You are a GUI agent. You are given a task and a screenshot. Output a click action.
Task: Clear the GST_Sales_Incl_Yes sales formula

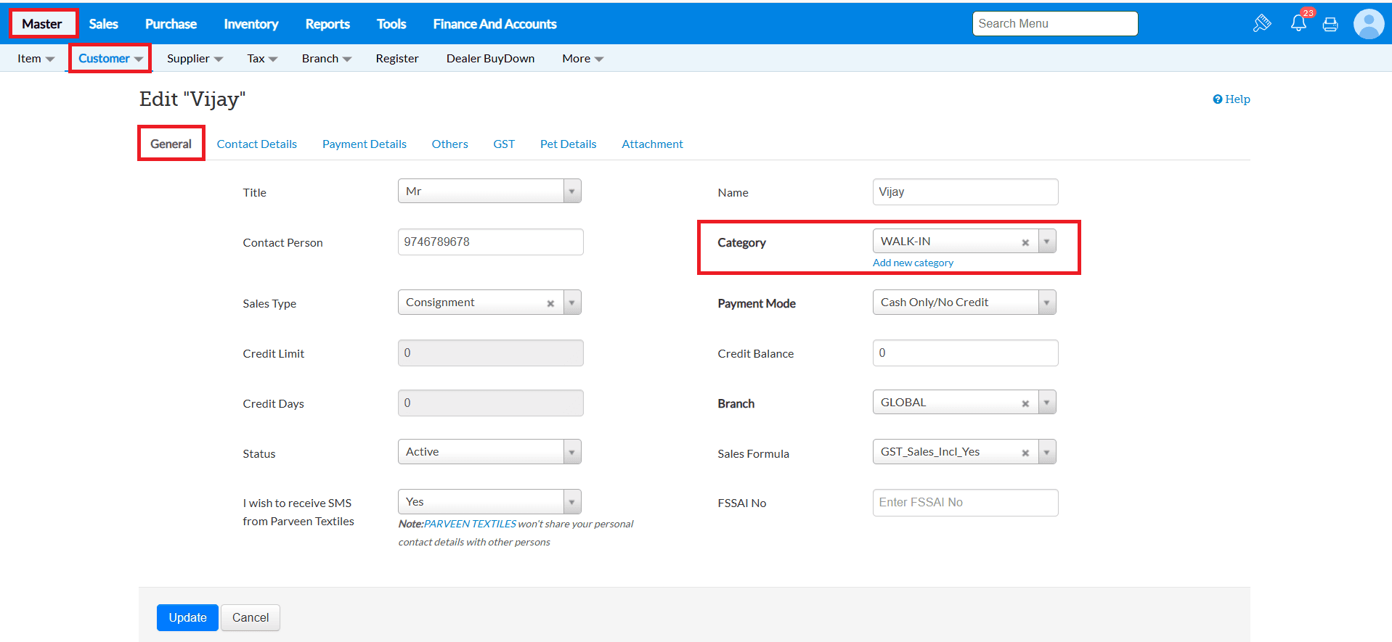click(1025, 453)
